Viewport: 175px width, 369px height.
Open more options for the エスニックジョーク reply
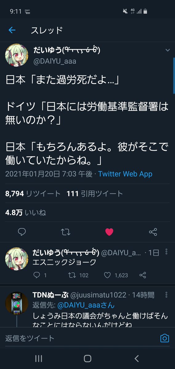click(166, 251)
